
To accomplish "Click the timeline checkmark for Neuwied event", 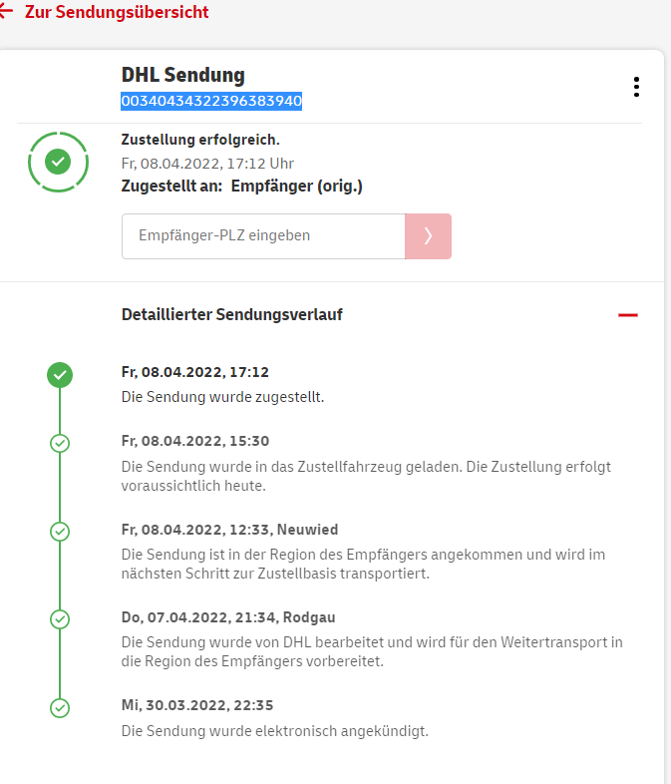I will [x=60, y=531].
